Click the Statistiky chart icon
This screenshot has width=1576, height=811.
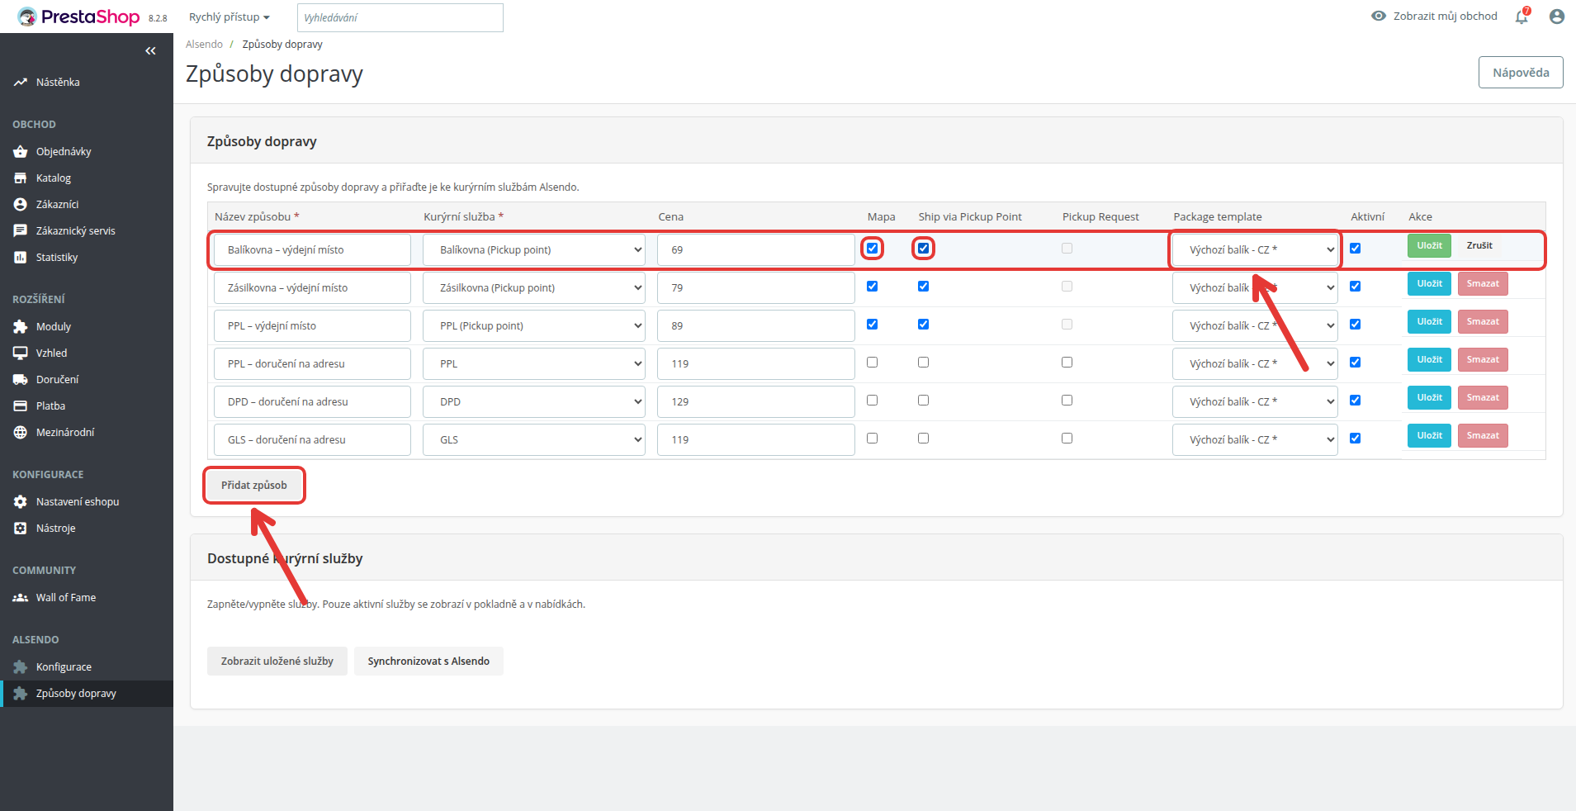click(21, 258)
